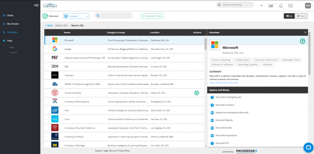Switch to Visual view
The image size is (314, 154).
coord(301,16)
